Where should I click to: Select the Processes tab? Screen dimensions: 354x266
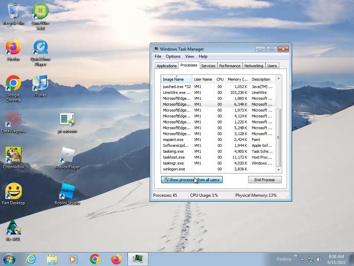tap(189, 65)
